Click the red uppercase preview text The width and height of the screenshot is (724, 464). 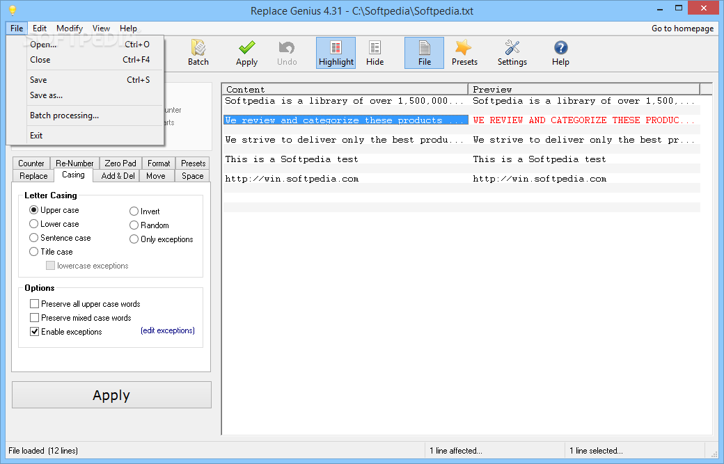(583, 120)
